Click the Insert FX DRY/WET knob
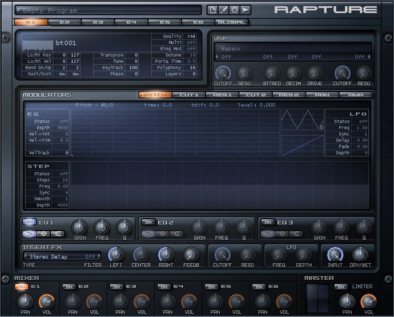This screenshot has height=317, width=394. [360, 255]
